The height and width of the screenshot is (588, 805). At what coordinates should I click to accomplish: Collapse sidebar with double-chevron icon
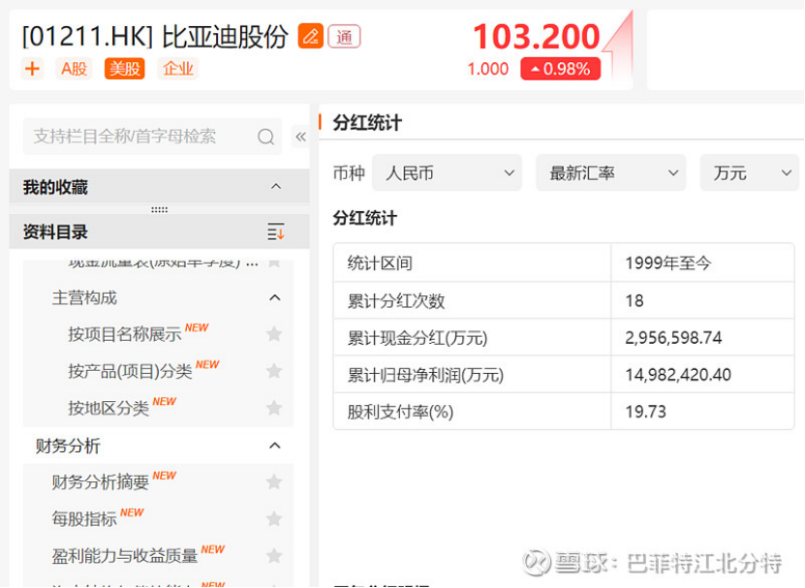(300, 137)
